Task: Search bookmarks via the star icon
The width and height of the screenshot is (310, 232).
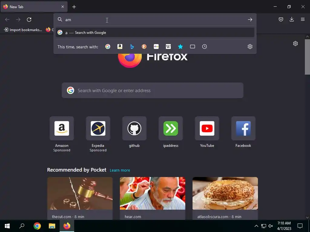Action: [x=180, y=47]
